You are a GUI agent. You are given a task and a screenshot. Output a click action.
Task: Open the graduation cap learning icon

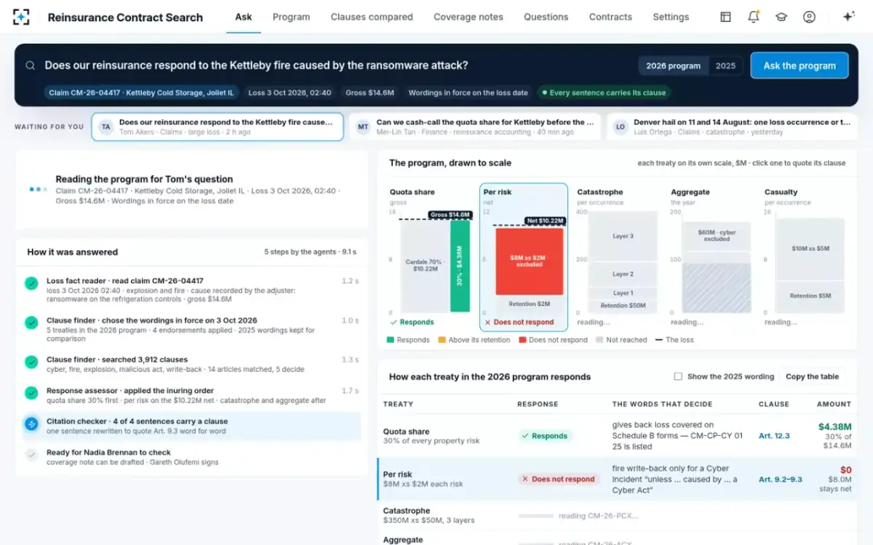point(781,17)
